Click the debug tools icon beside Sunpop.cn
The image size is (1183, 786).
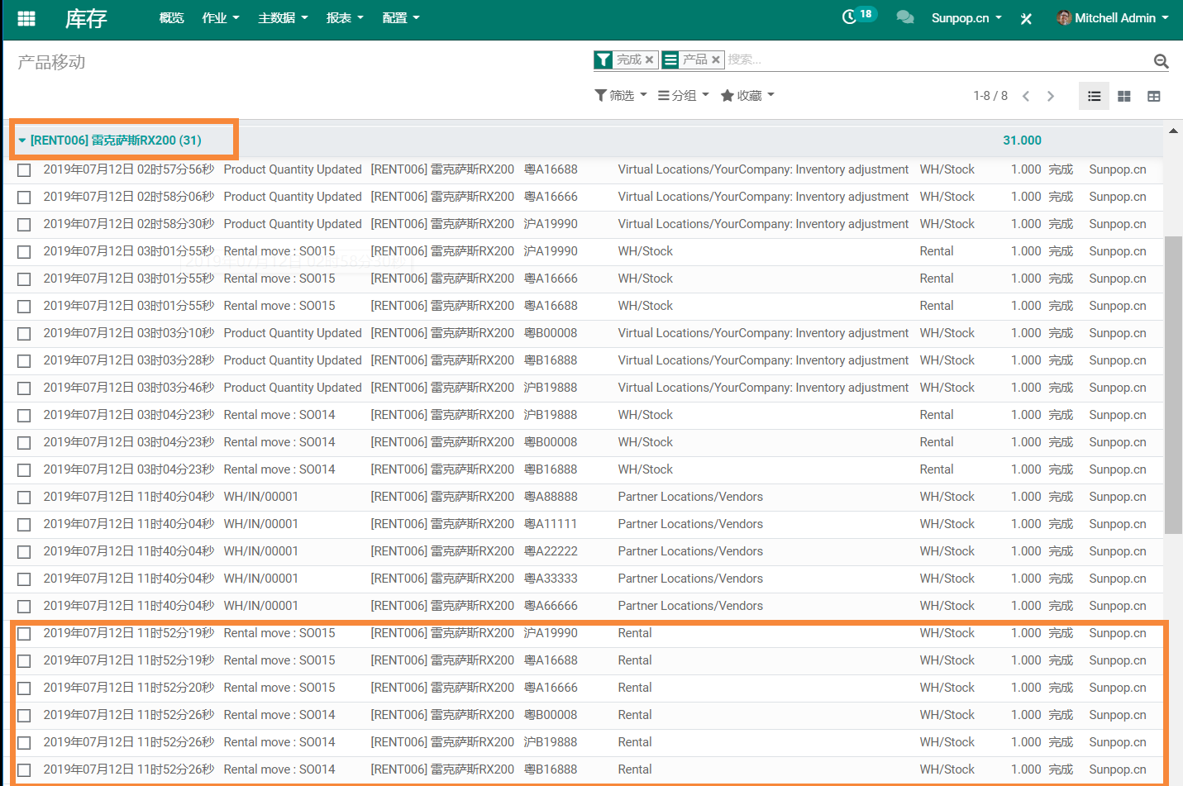pyautogui.click(x=1026, y=18)
